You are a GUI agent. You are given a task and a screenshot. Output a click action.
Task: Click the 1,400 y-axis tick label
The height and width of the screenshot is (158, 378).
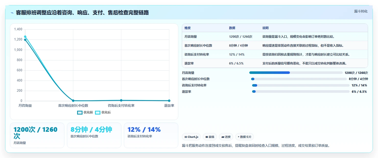coord(18,29)
